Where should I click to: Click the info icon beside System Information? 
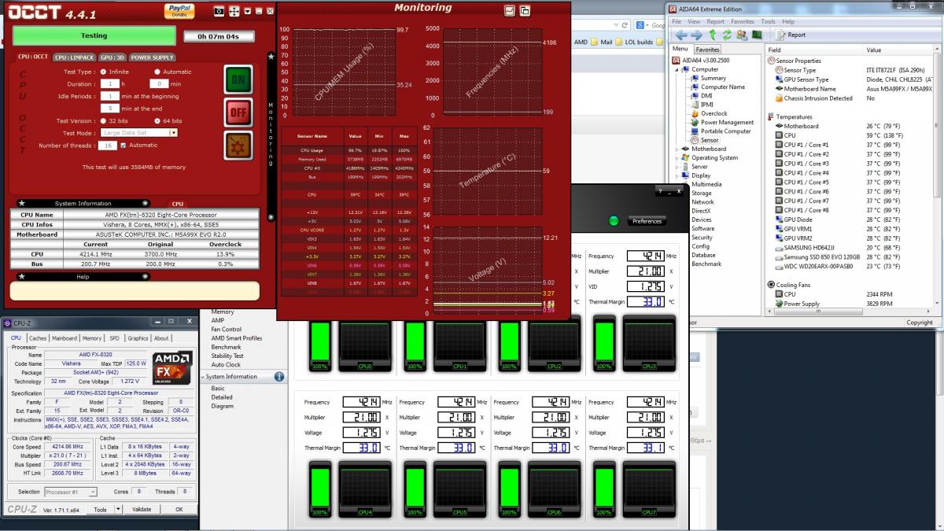pyautogui.click(x=279, y=377)
